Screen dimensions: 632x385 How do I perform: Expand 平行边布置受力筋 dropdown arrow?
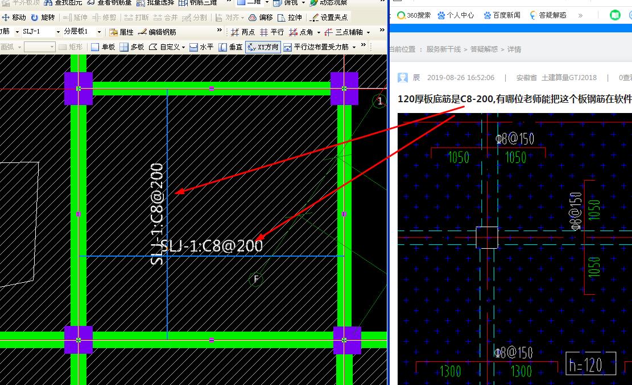[x=354, y=47]
